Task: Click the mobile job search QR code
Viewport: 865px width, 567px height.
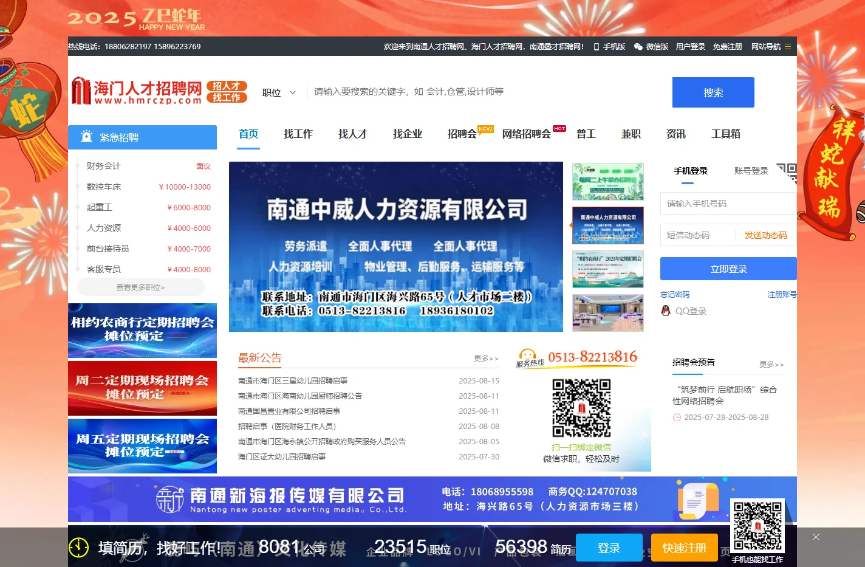Action: 757,526
